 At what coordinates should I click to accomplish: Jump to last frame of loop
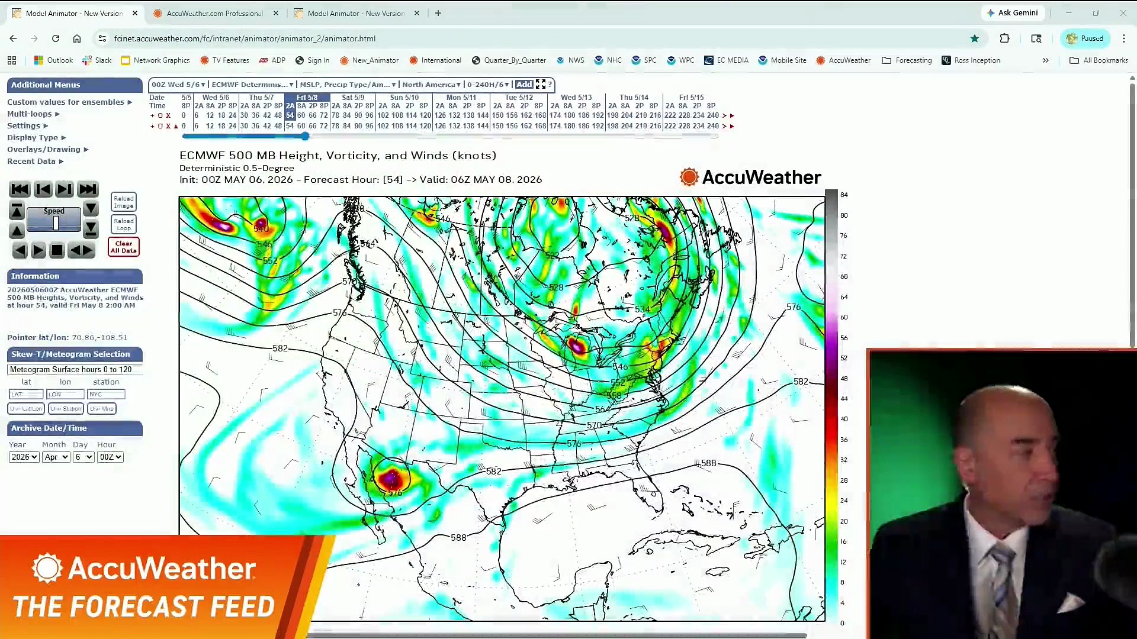88,189
